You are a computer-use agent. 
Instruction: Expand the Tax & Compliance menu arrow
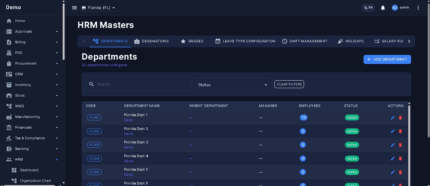coord(57,138)
